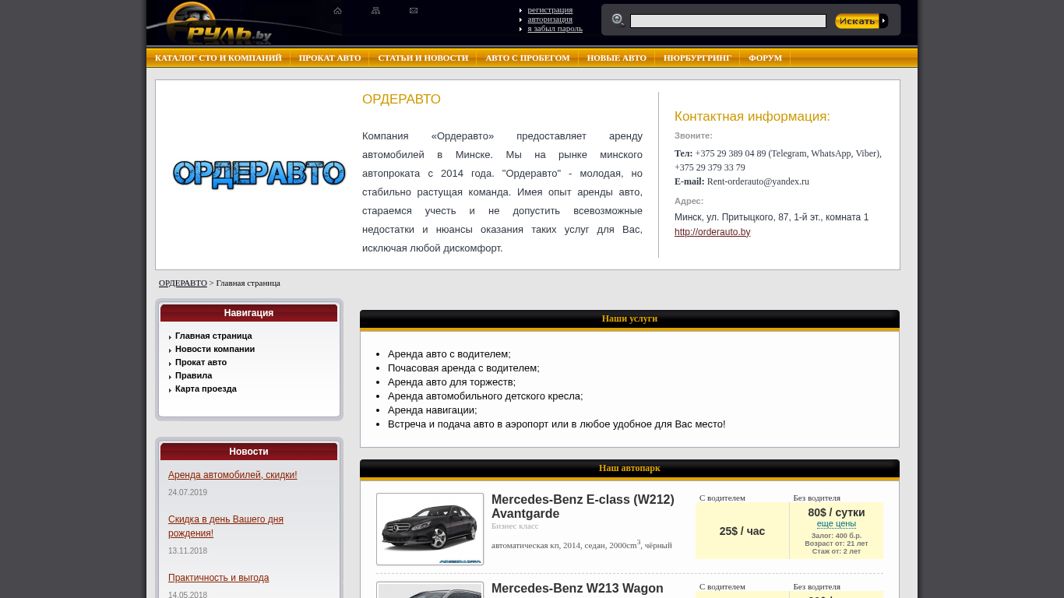Open the АВТО С ПРОБЕГОМ menu item
Image resolution: width=1064 pixels, height=598 pixels.
tap(527, 58)
